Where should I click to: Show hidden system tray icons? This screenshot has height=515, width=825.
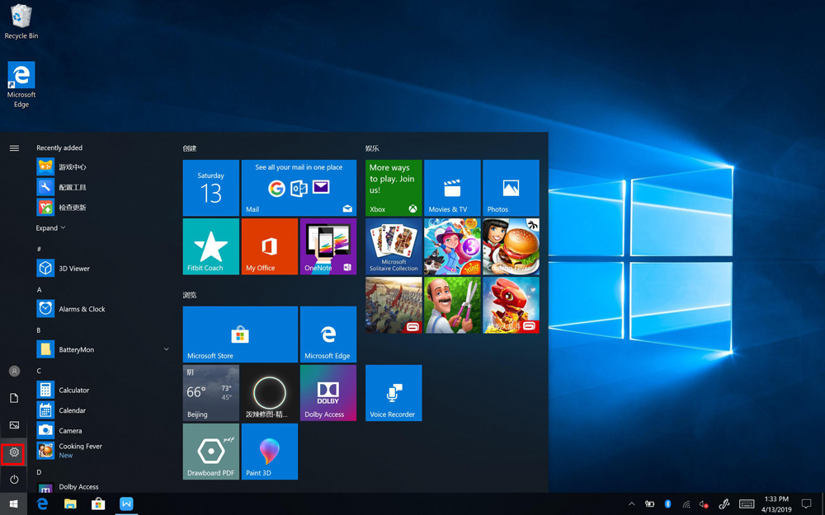point(631,504)
